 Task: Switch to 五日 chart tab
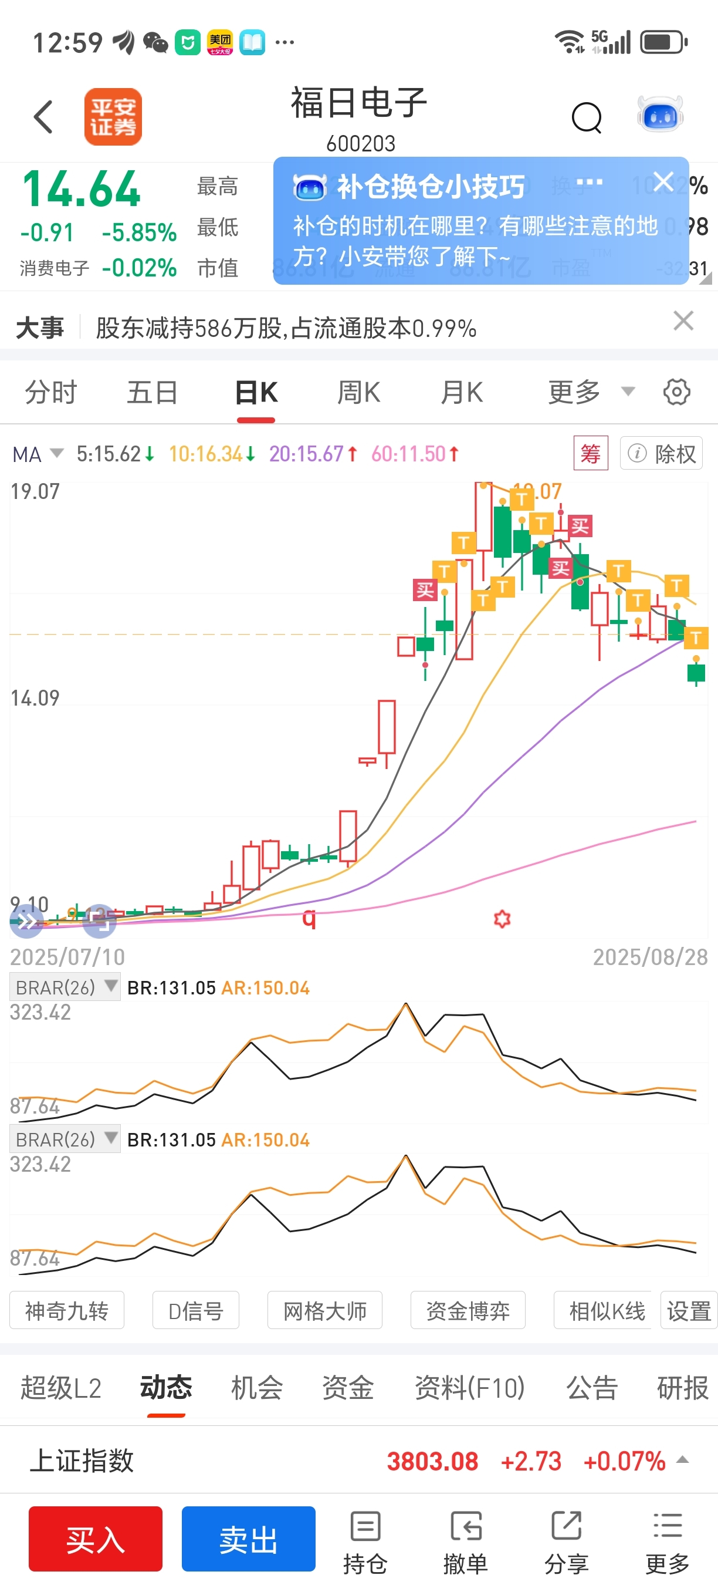click(153, 392)
